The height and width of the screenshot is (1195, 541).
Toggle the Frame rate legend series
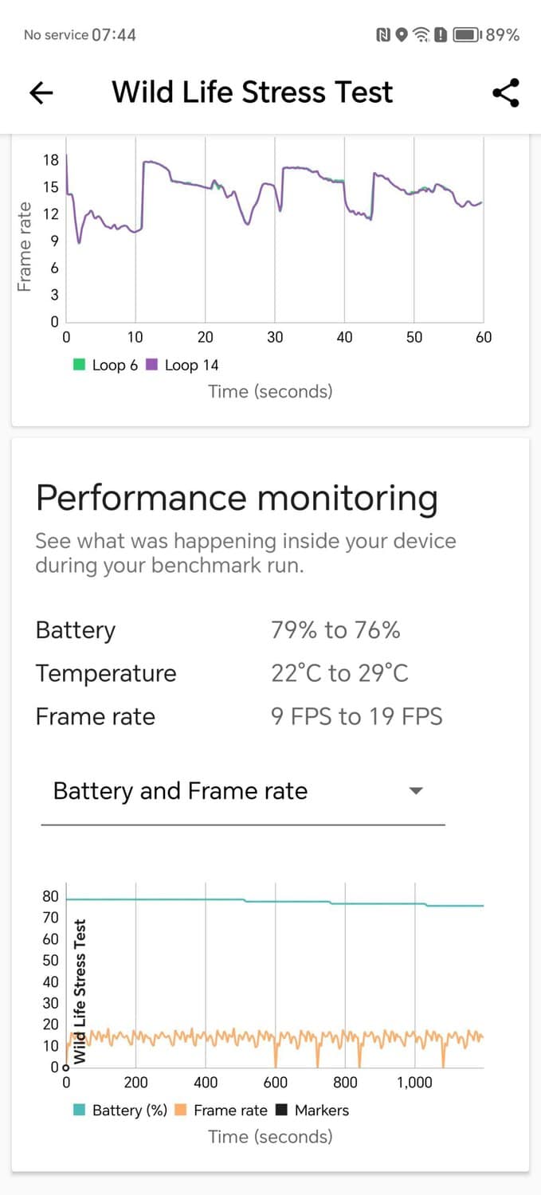(221, 1110)
